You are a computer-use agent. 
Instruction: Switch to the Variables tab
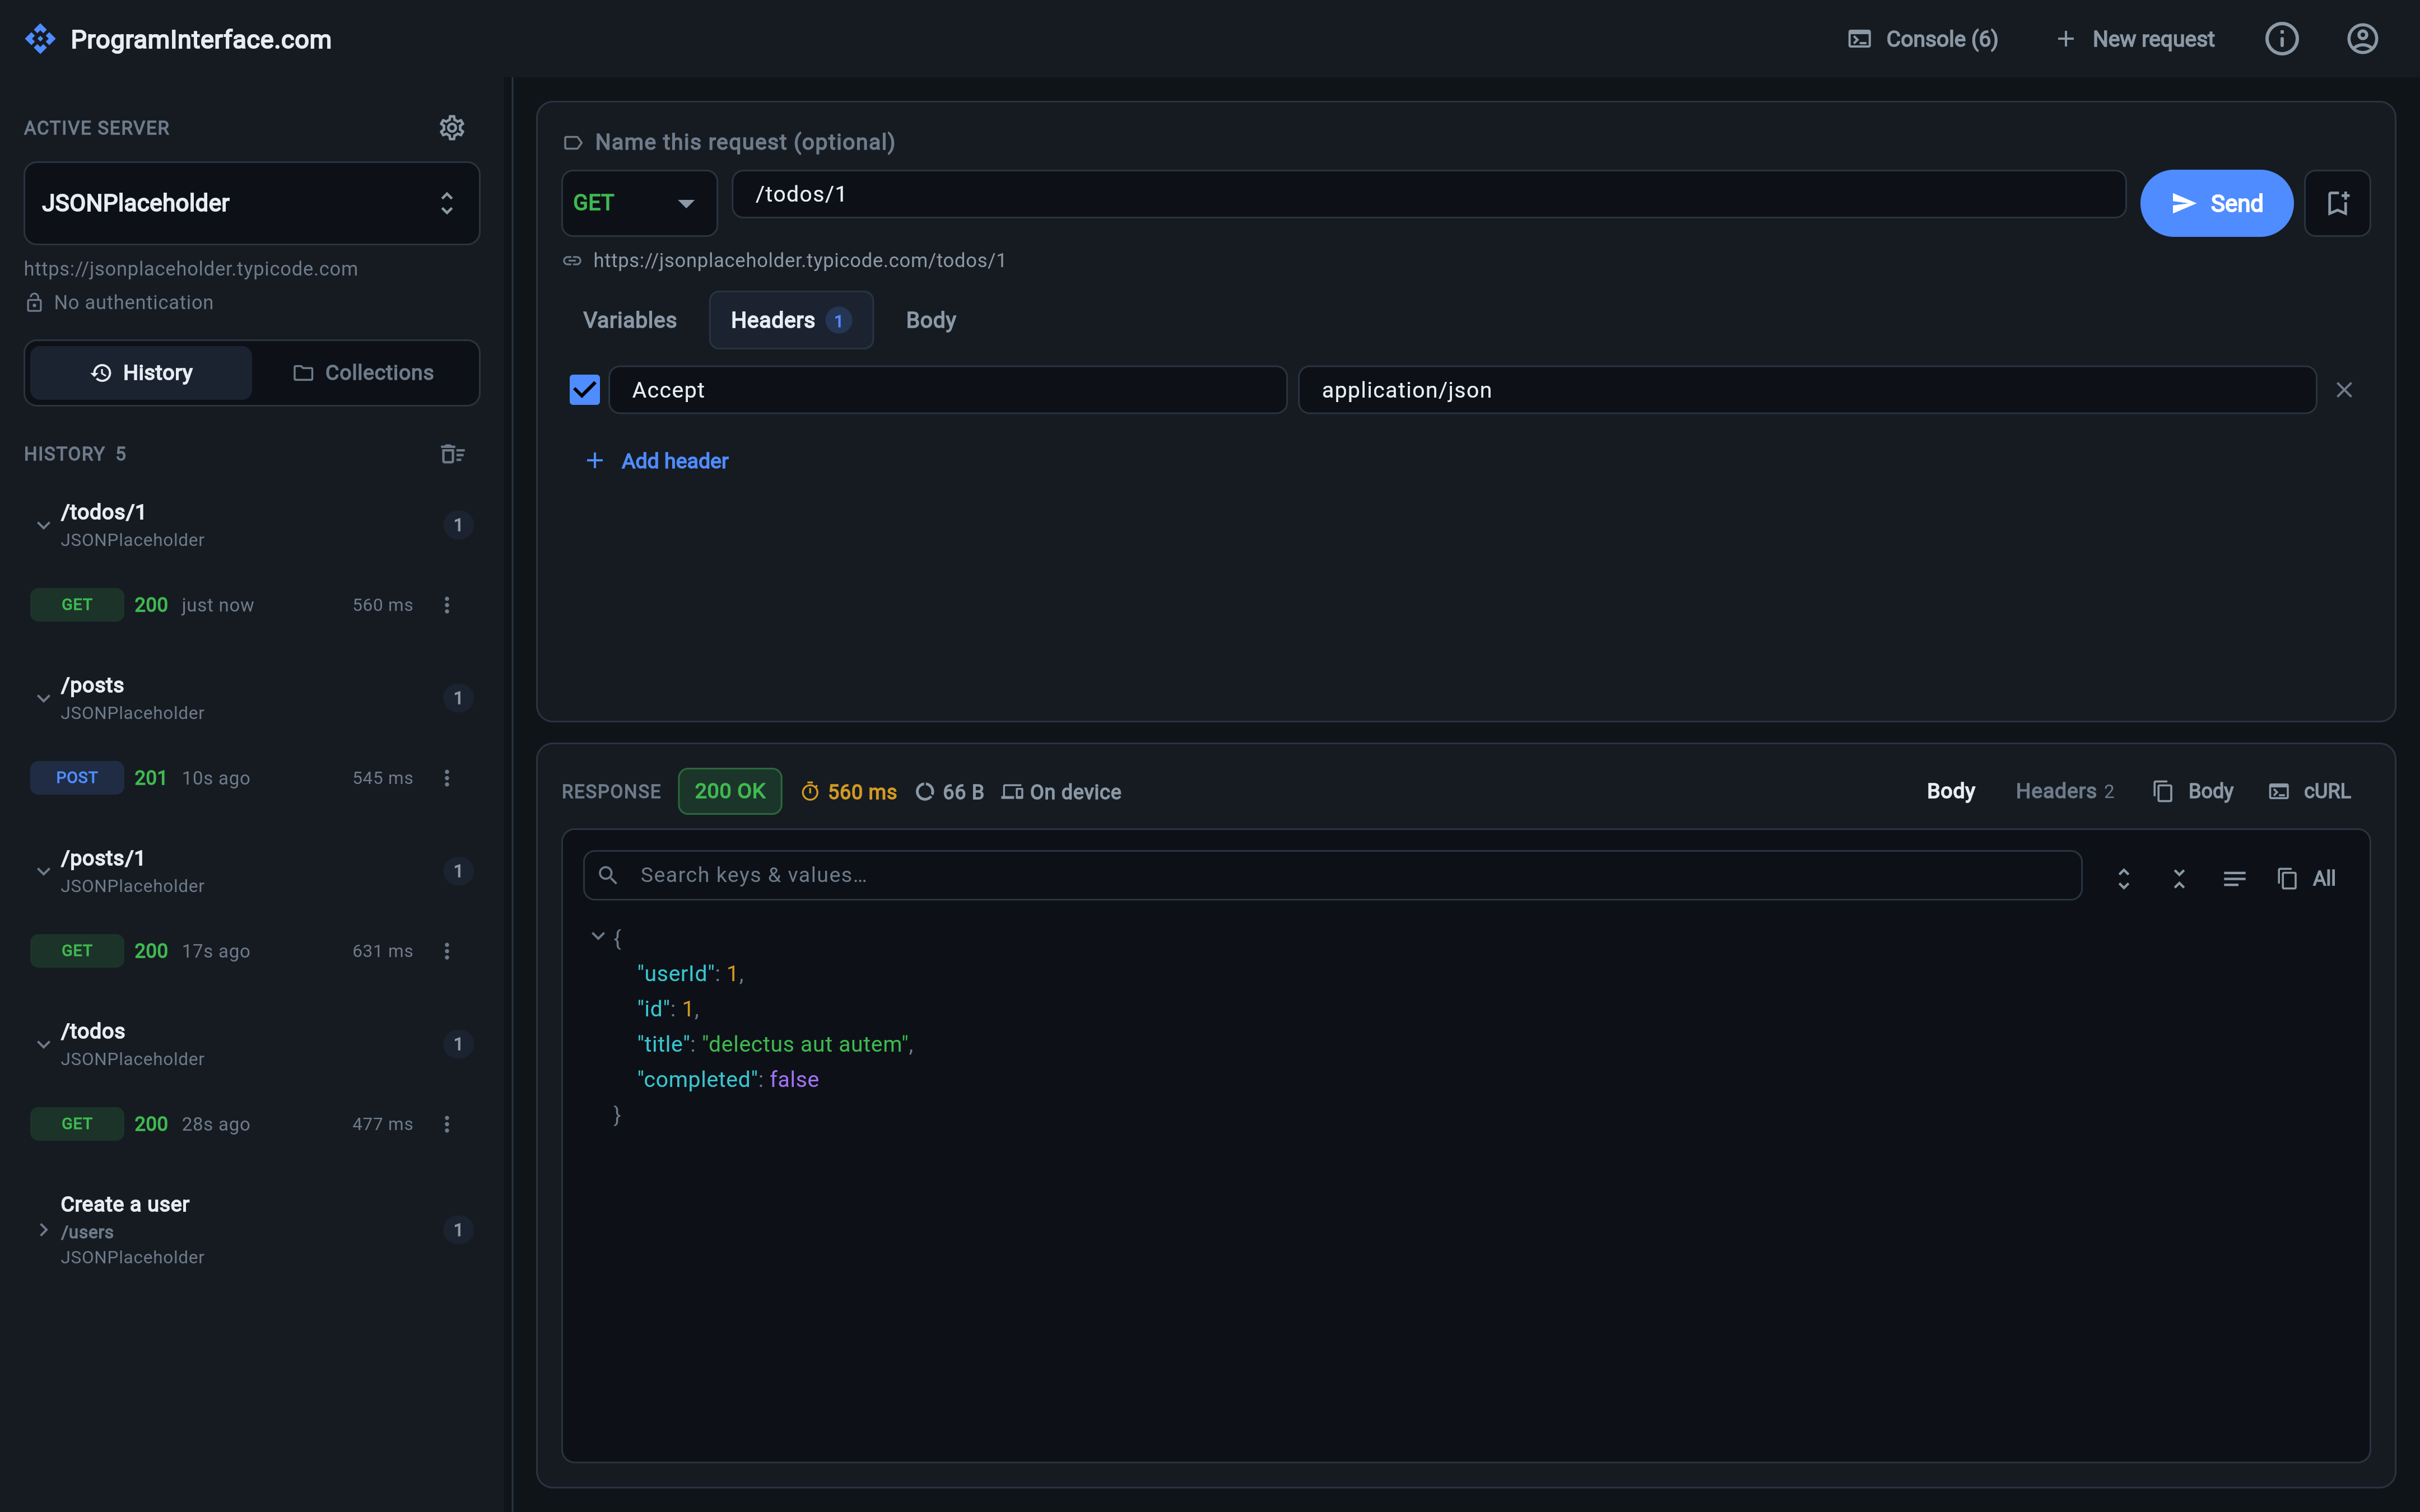(x=630, y=320)
